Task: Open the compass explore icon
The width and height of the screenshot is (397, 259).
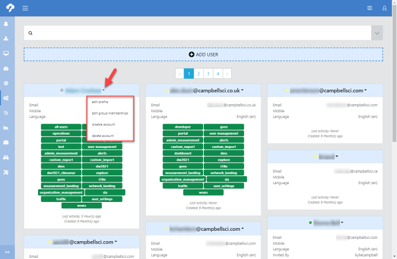Action: (6, 83)
